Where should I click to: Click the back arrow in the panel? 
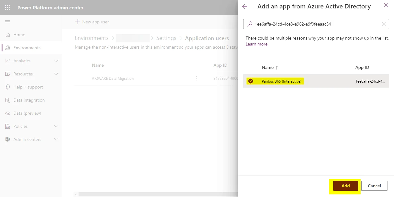coord(245,7)
